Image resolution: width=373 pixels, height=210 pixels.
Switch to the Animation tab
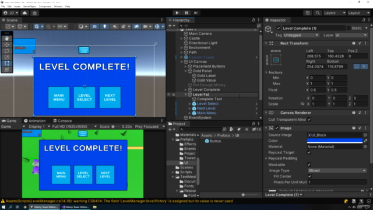click(35, 121)
